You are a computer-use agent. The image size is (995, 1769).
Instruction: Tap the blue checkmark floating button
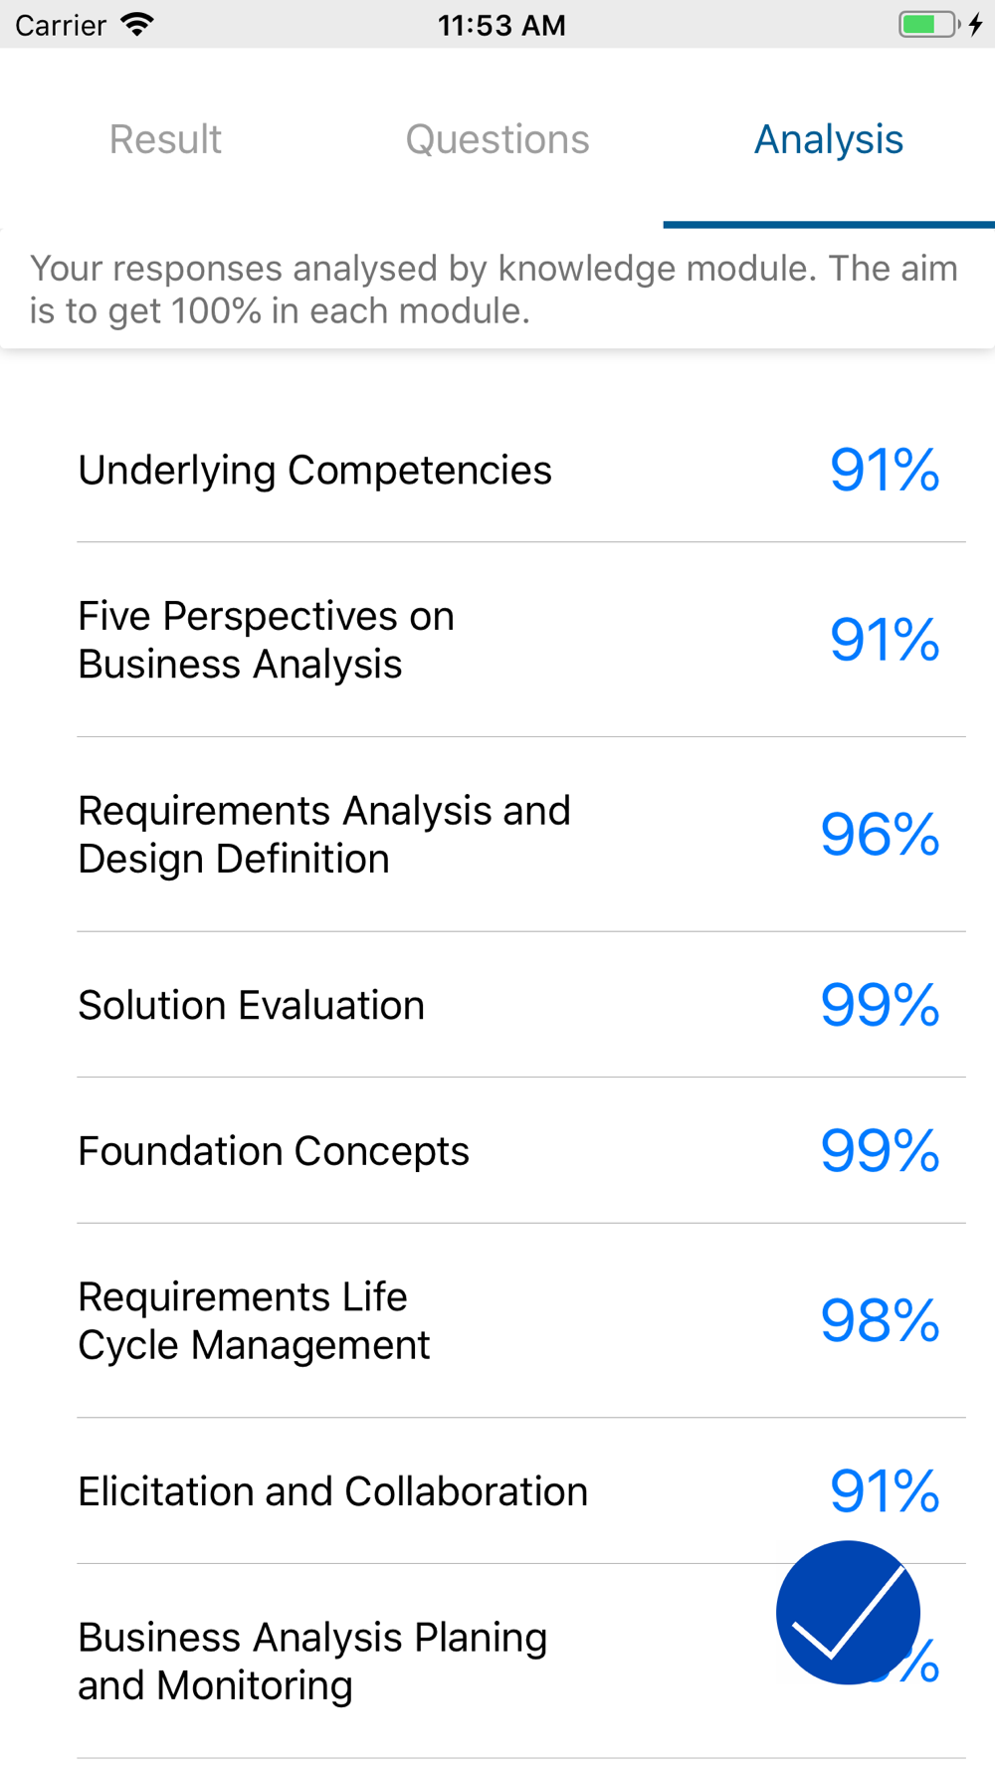[848, 1612]
